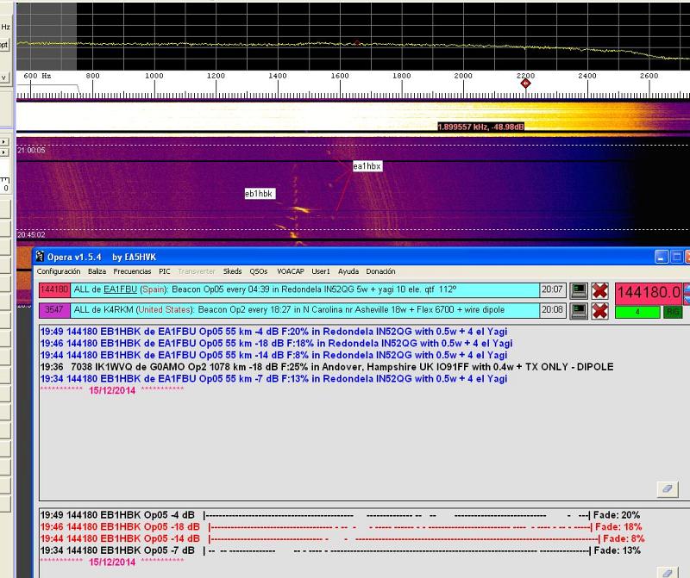This screenshot has width=690, height=578.
Task: Click the Opera app icon in the title bar
Action: (x=40, y=257)
